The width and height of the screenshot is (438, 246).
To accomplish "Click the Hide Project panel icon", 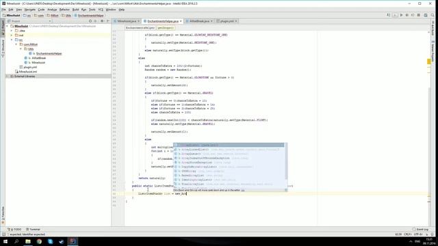I will coord(108,21).
